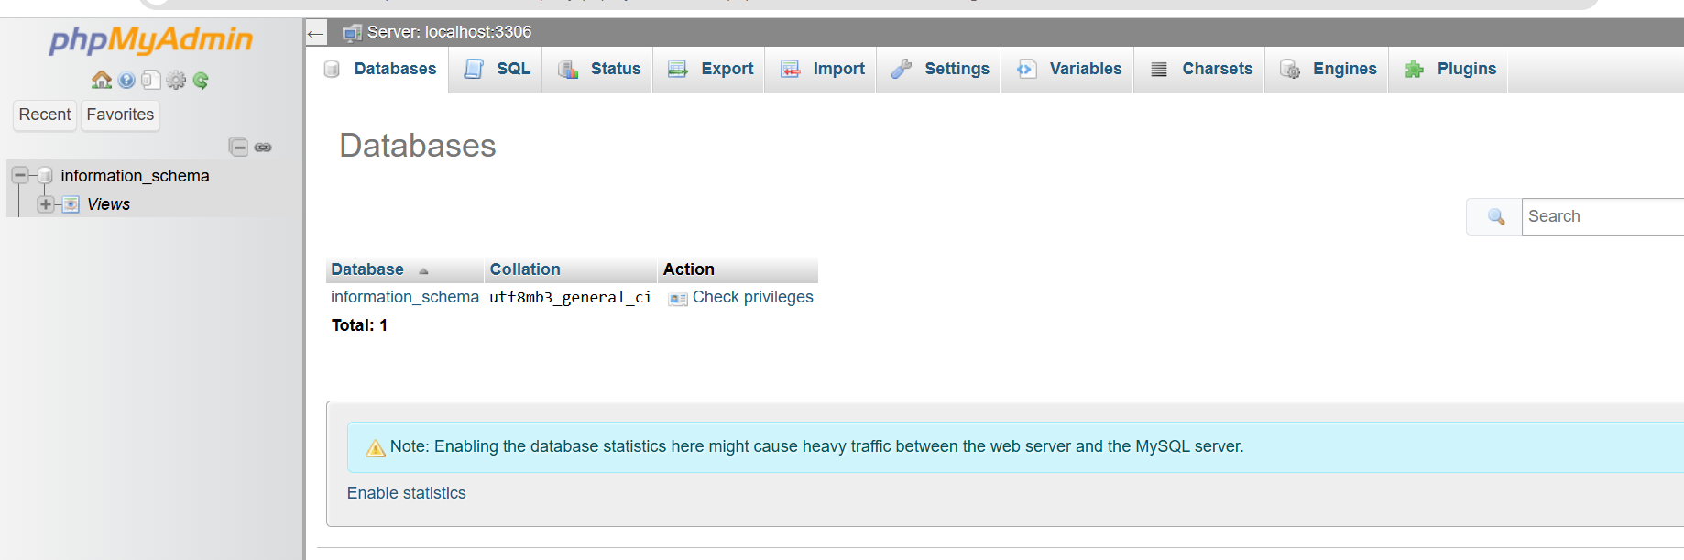
Task: Open the Recent tables list
Action: click(x=45, y=115)
